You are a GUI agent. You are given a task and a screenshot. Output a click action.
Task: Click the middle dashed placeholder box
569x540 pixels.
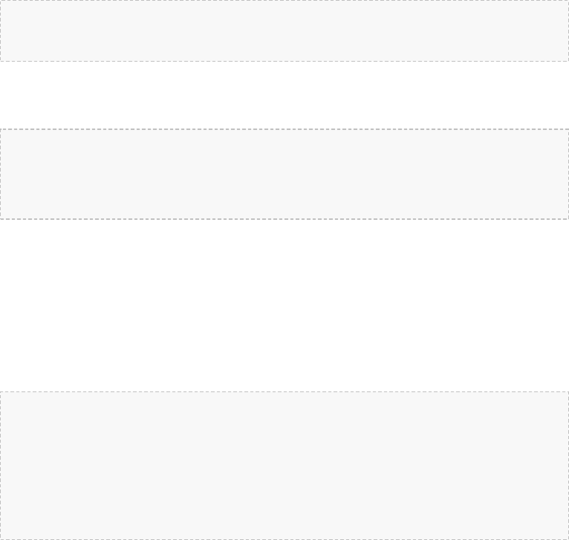(x=284, y=174)
